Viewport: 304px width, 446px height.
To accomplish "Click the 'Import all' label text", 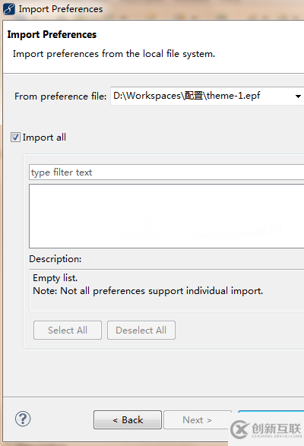I will click(x=44, y=138).
